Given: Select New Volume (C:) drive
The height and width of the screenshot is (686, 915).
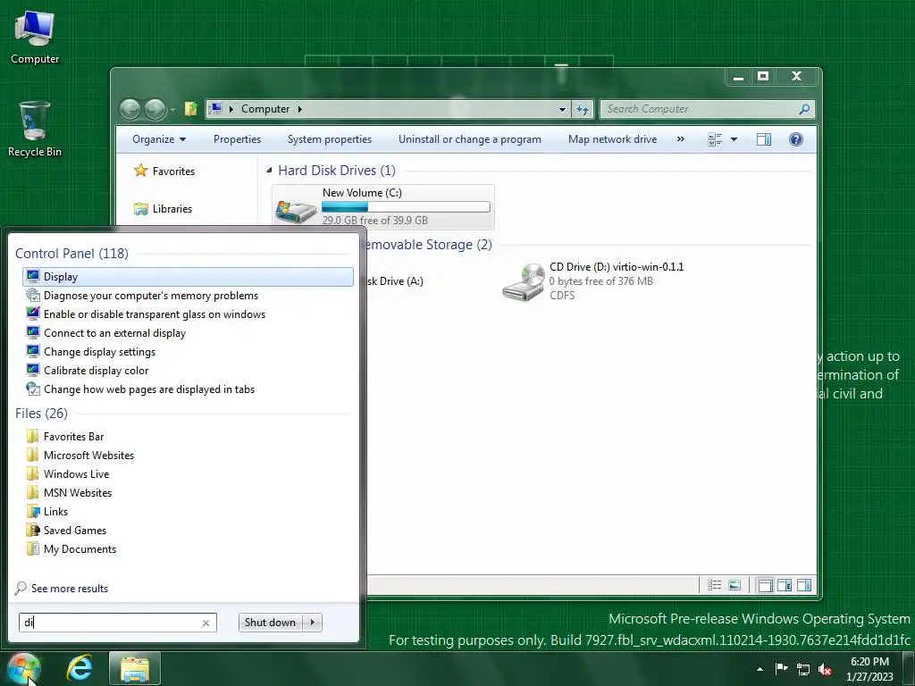Looking at the screenshot, I should pyautogui.click(x=383, y=207).
